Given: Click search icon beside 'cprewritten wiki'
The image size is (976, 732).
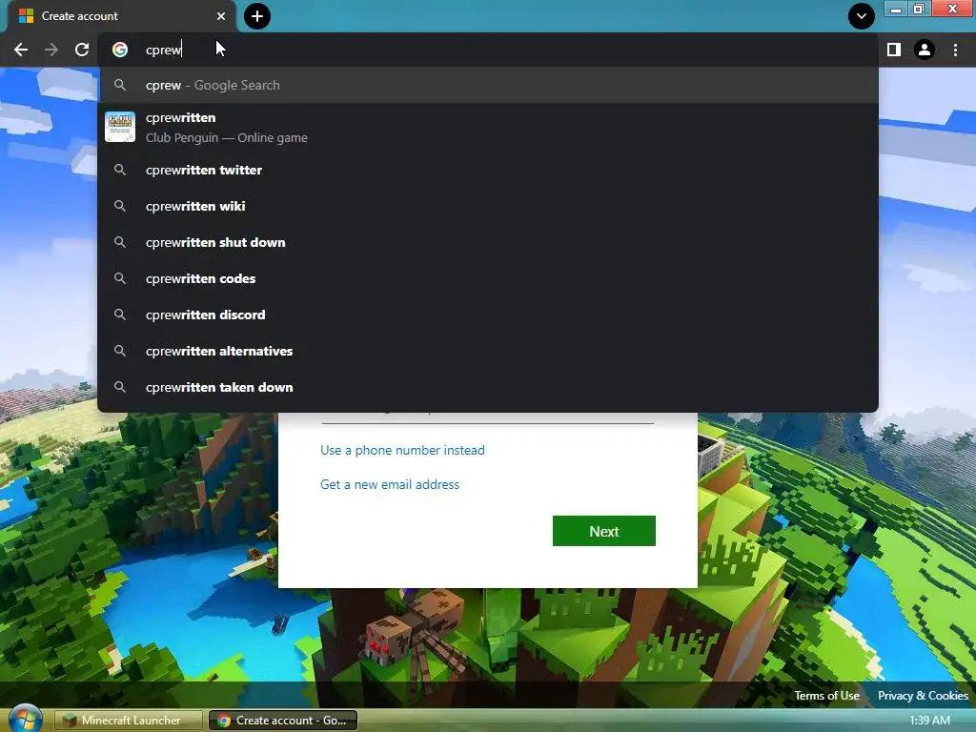Looking at the screenshot, I should pos(120,206).
